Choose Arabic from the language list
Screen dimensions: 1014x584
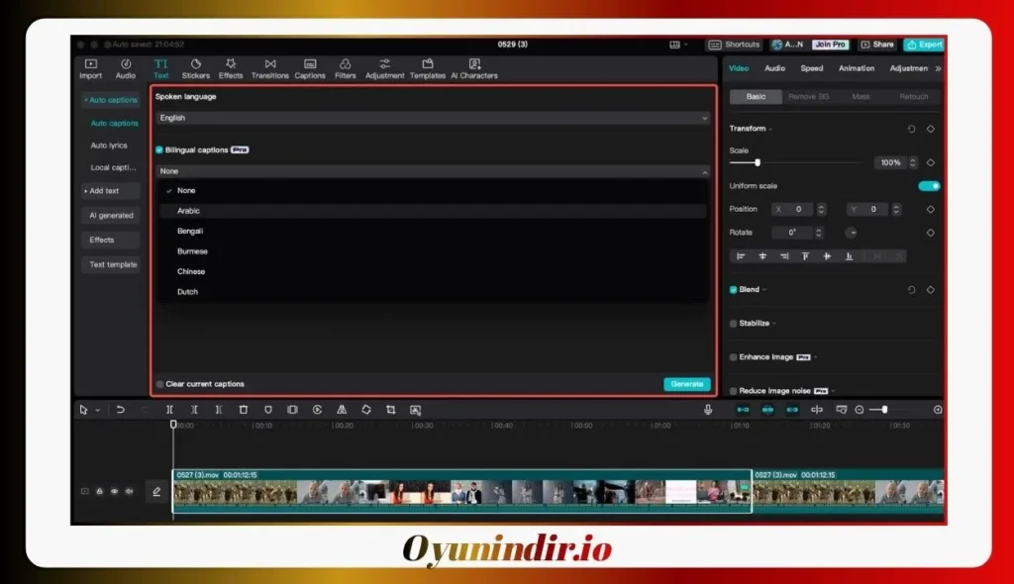pyautogui.click(x=432, y=211)
